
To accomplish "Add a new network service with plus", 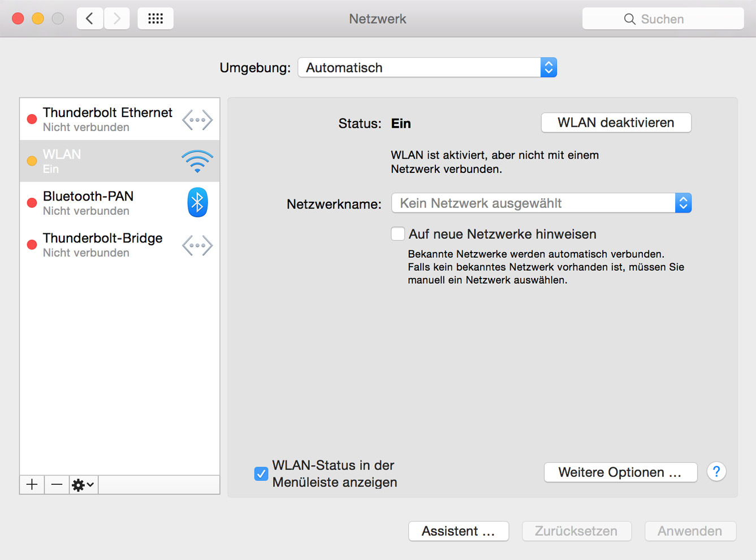I will click(32, 484).
